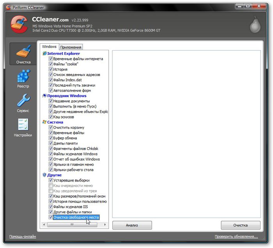Uncheck Очистить корзину checkbox
Viewport: 273px width, 248px height.
tap(51, 127)
